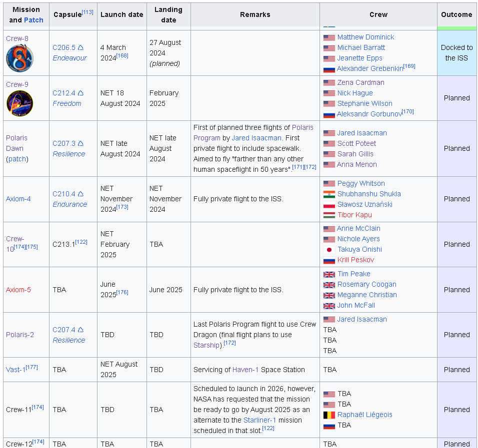The width and height of the screenshot is (478, 448).
Task: Open the Freedom capsule link
Action: [67, 103]
